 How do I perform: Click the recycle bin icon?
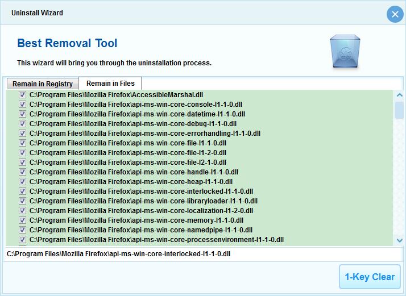(345, 52)
